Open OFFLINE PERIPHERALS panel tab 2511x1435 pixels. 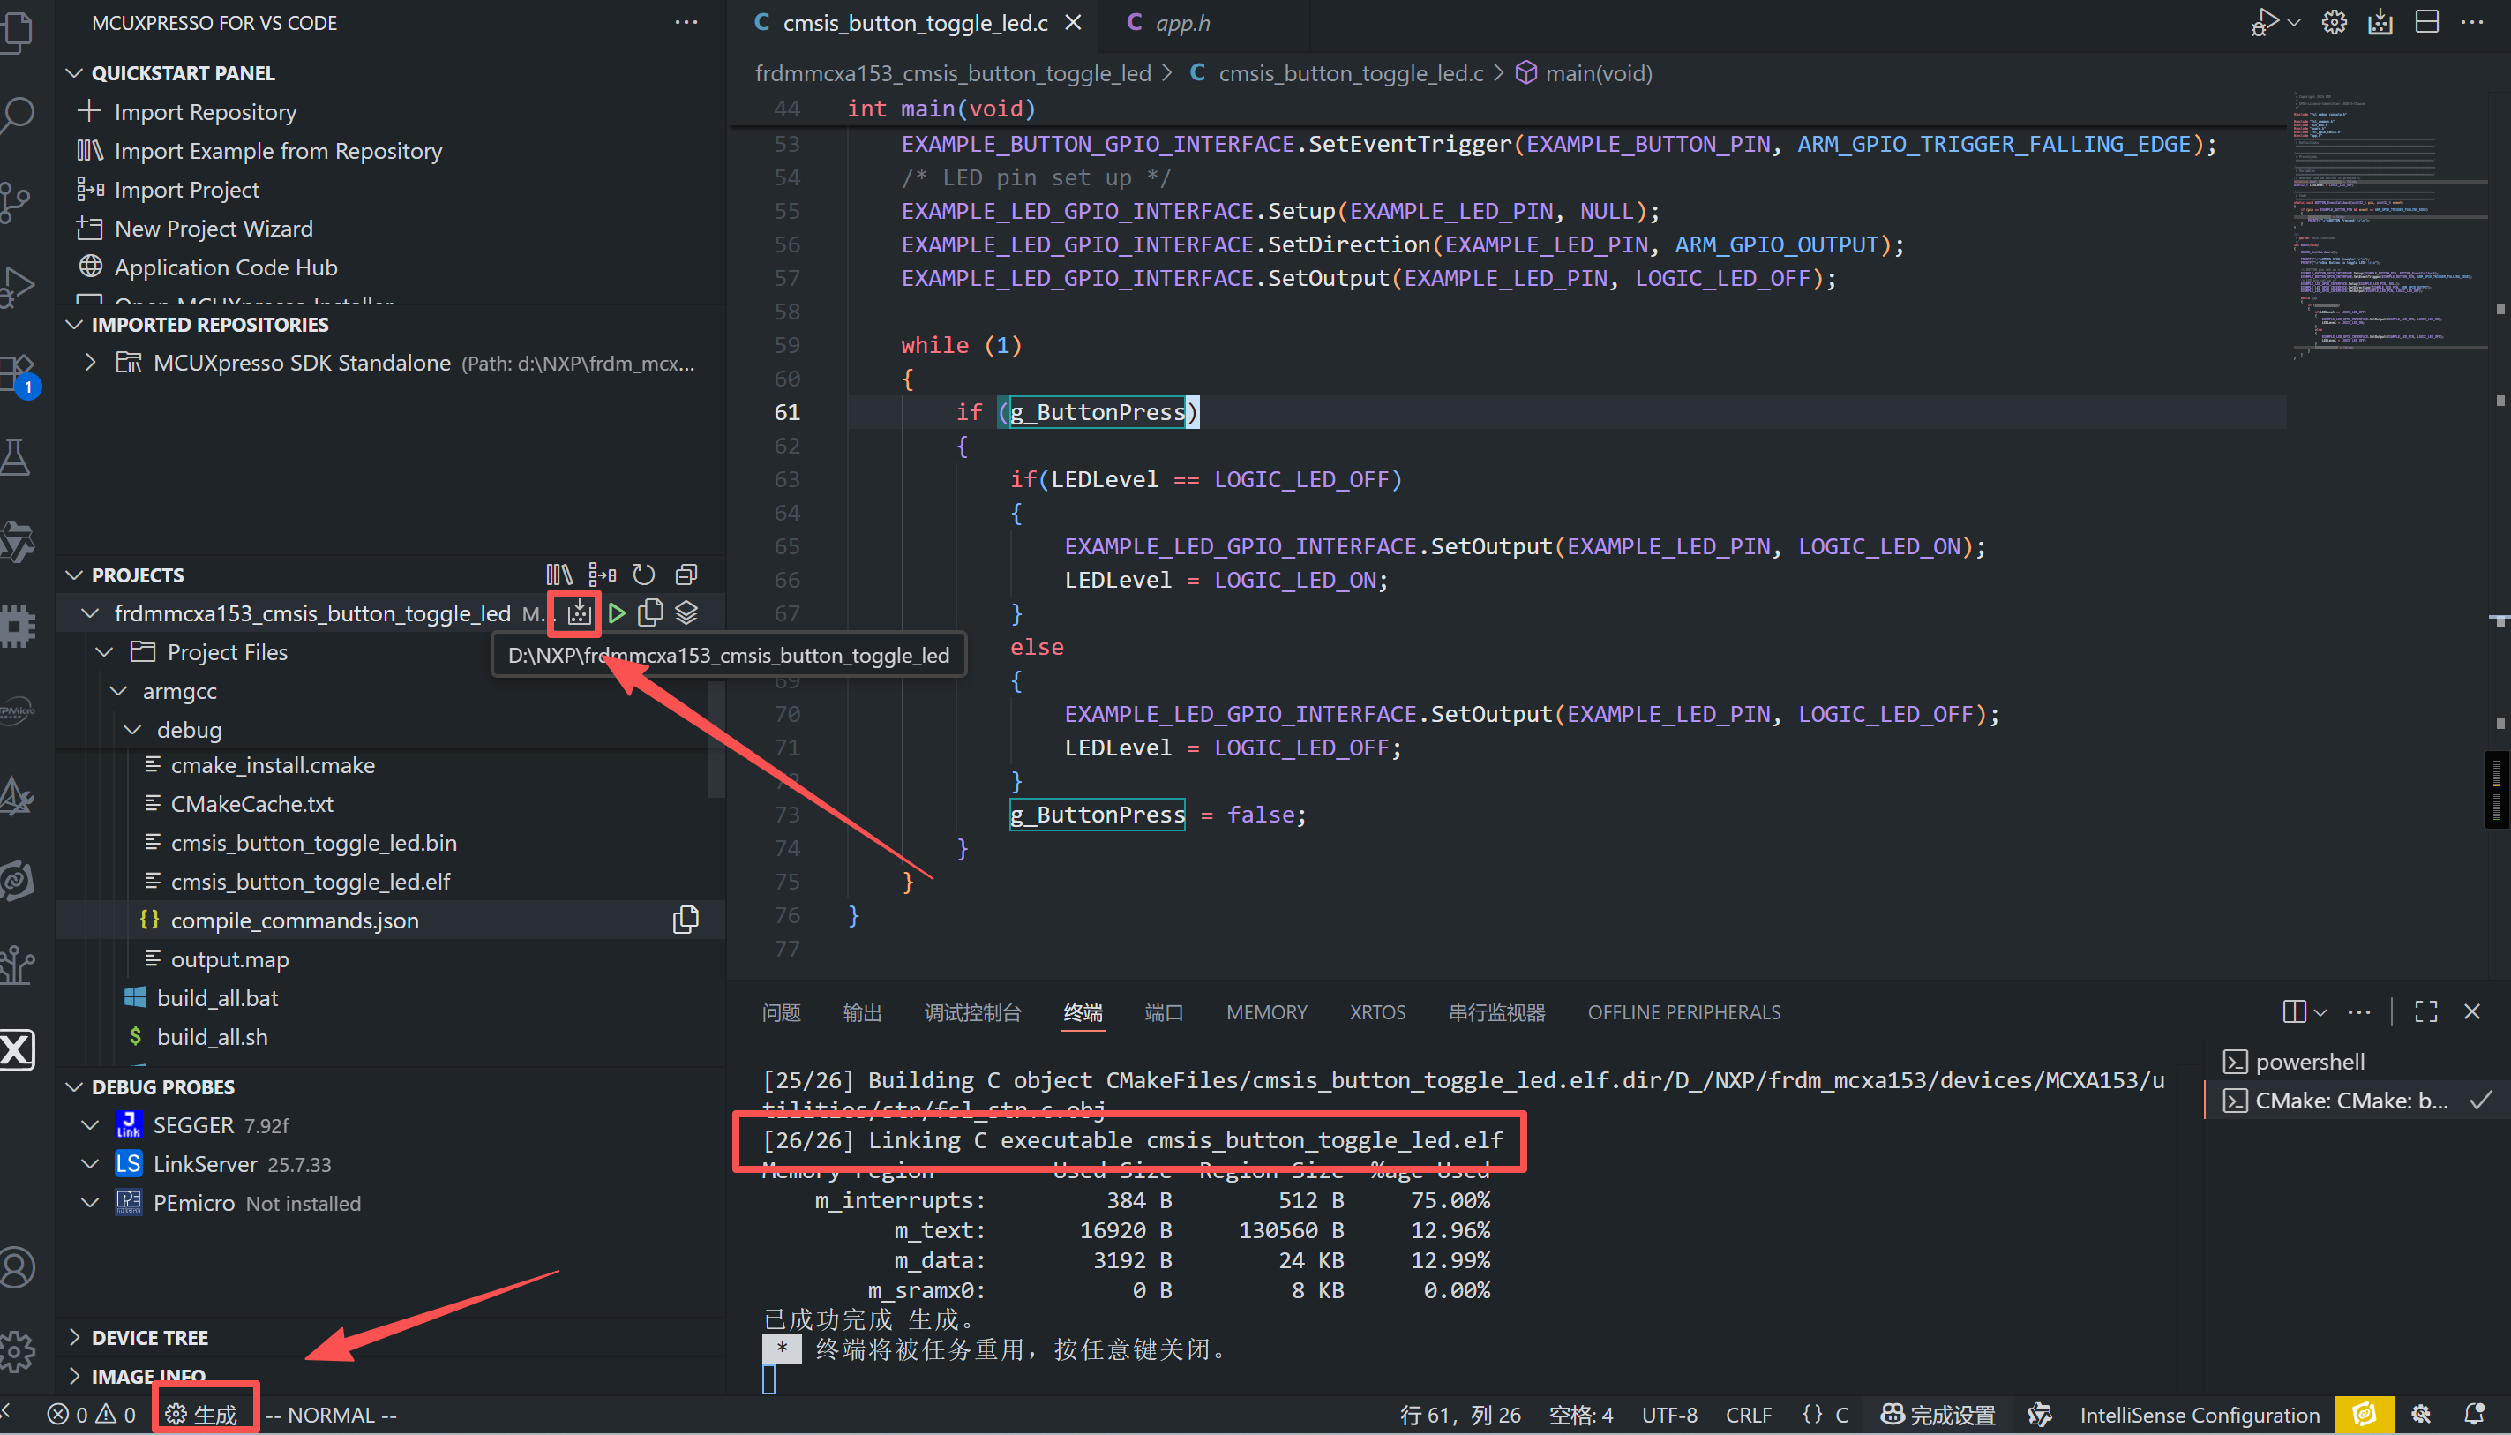(x=1683, y=1012)
